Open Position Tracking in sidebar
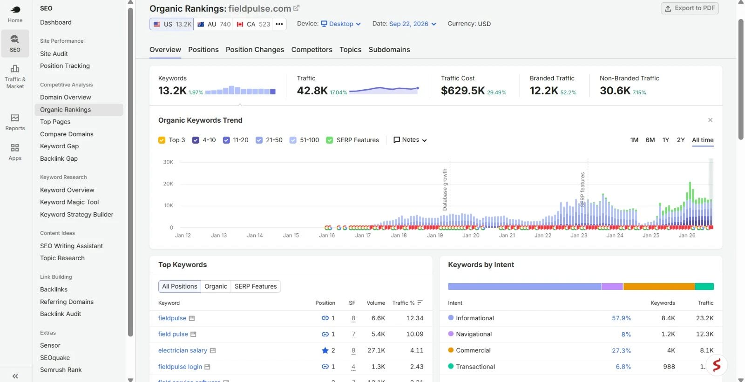Screen dimensions: 745x382 pyautogui.click(x=65, y=66)
